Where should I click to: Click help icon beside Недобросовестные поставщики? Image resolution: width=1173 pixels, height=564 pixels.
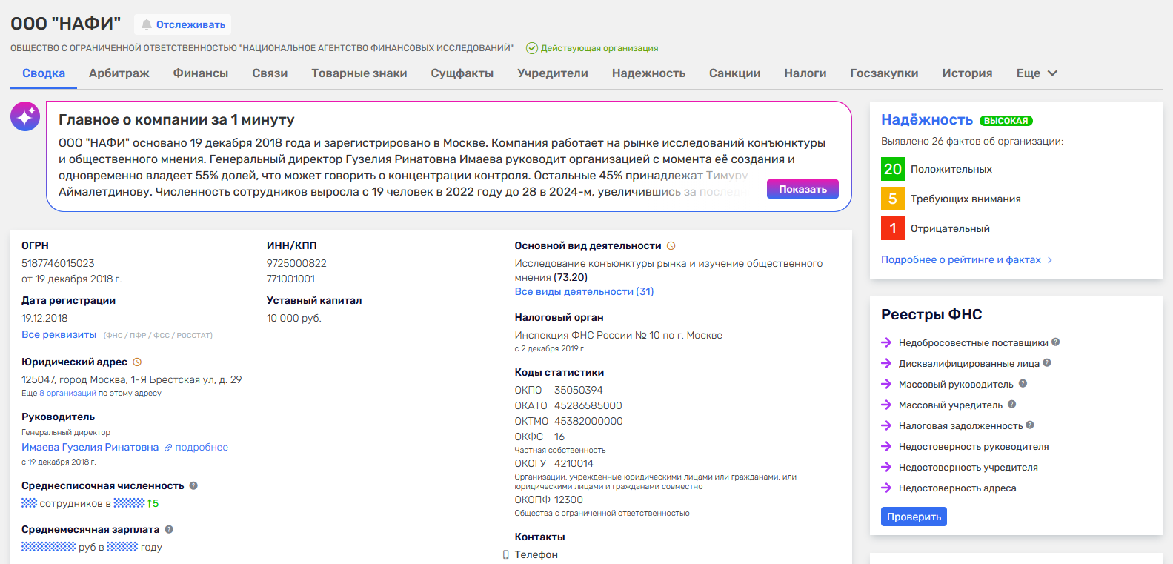point(1056,342)
